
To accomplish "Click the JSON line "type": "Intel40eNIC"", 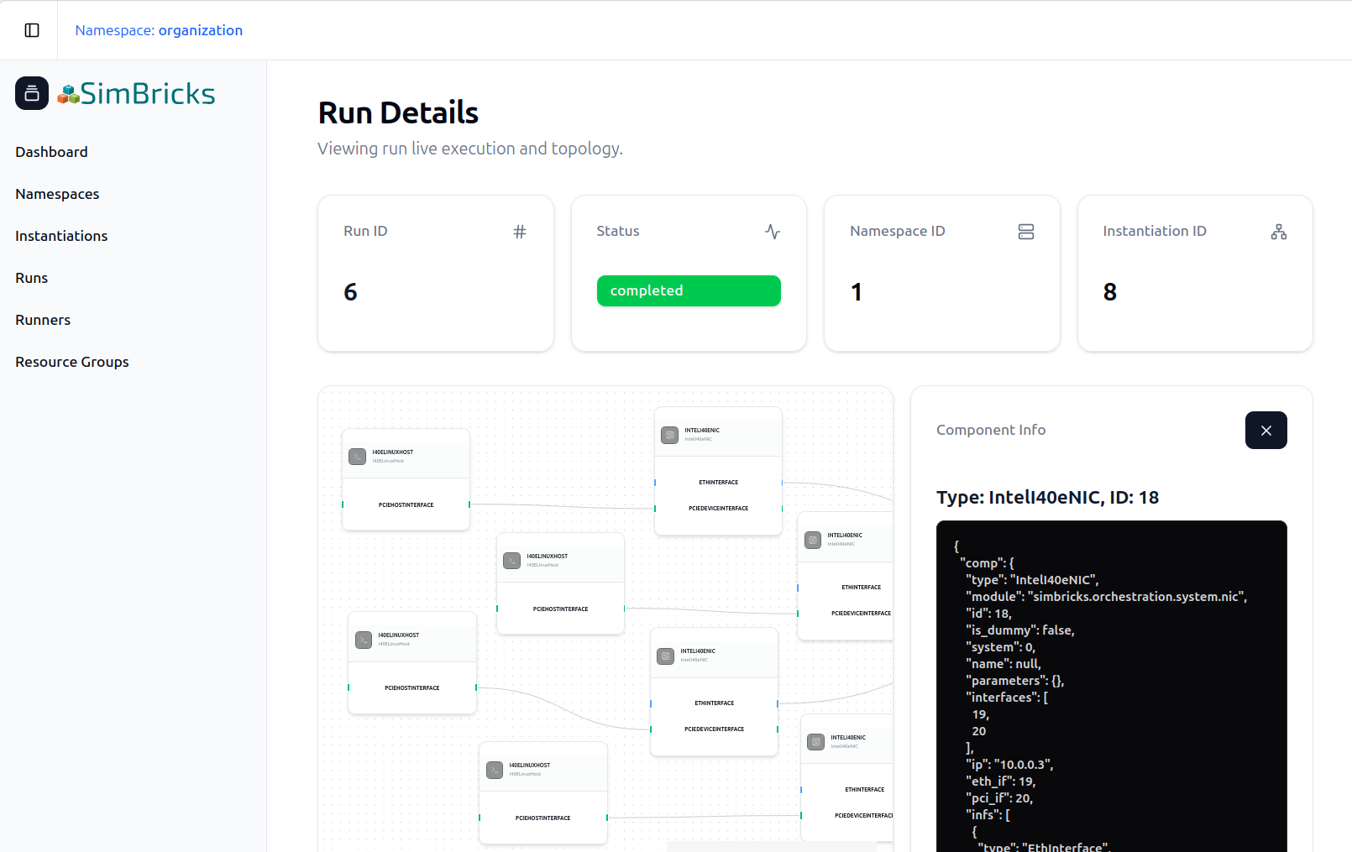I will pos(1032,580).
